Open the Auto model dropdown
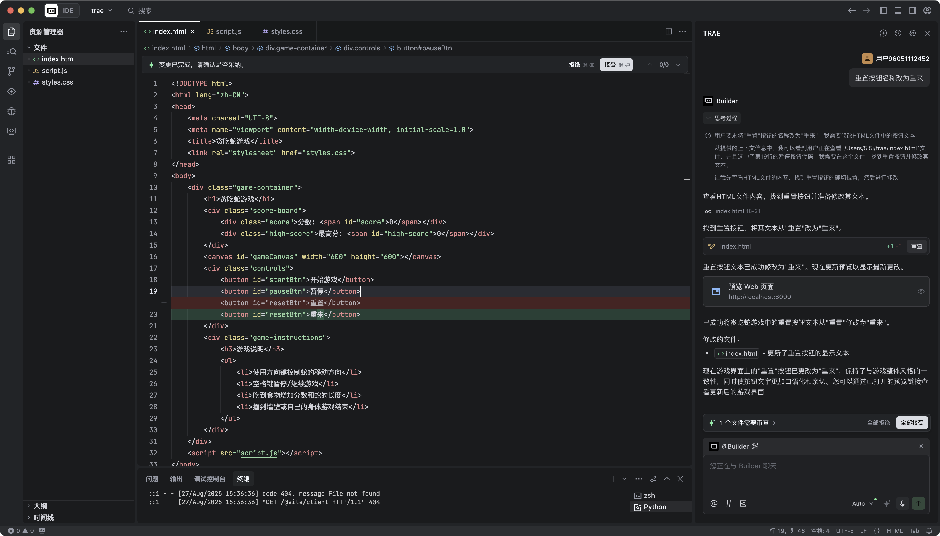Image resolution: width=940 pixels, height=536 pixels. click(x=862, y=503)
